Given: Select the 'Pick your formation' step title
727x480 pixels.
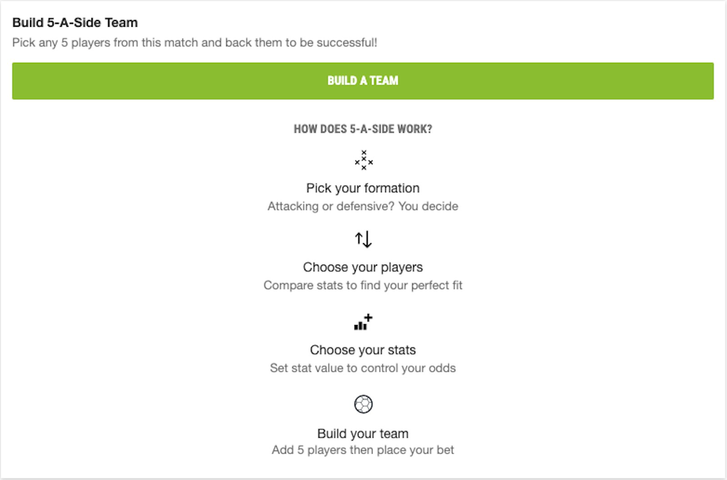Looking at the screenshot, I should pyautogui.click(x=363, y=188).
